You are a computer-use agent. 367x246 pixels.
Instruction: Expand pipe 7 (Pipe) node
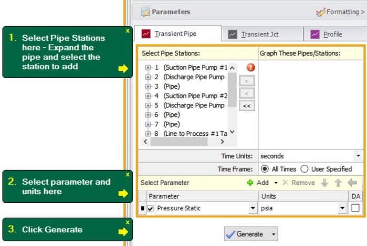coord(148,124)
